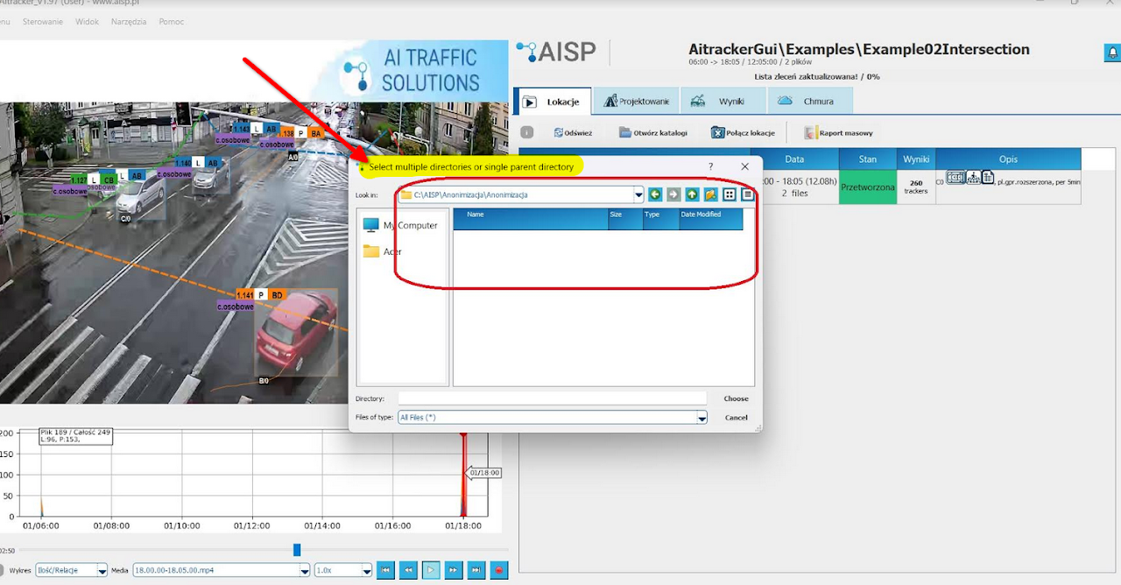Viewport: 1121px width, 585px height.
Task: Click the blue video position slider handle
Action: tap(297, 549)
